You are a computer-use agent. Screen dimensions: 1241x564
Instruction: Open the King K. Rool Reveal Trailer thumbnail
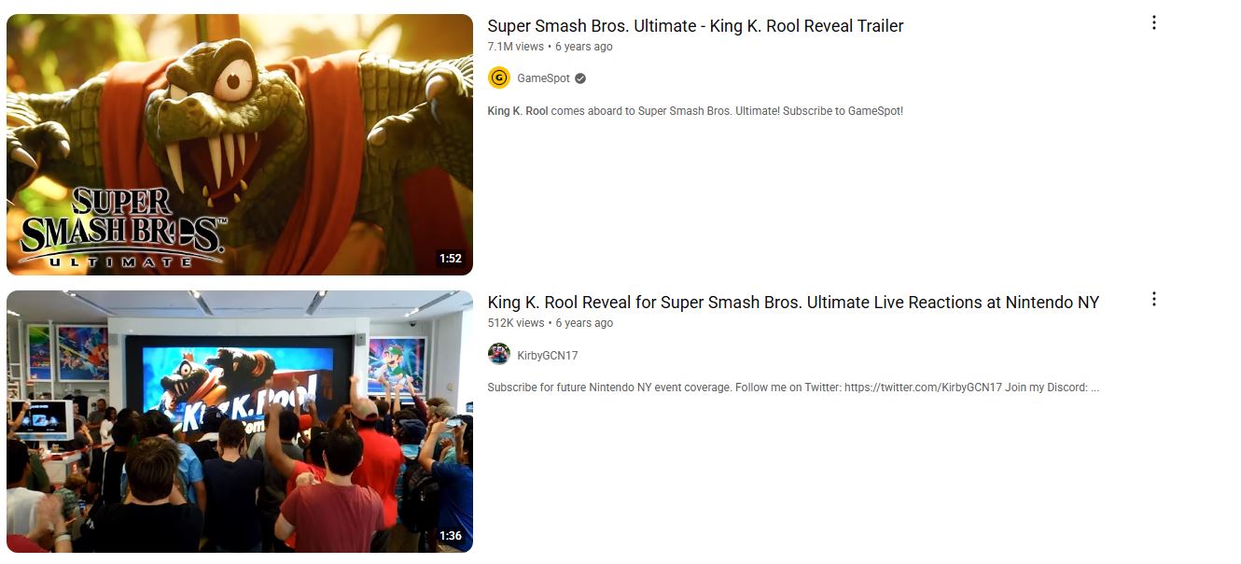240,145
